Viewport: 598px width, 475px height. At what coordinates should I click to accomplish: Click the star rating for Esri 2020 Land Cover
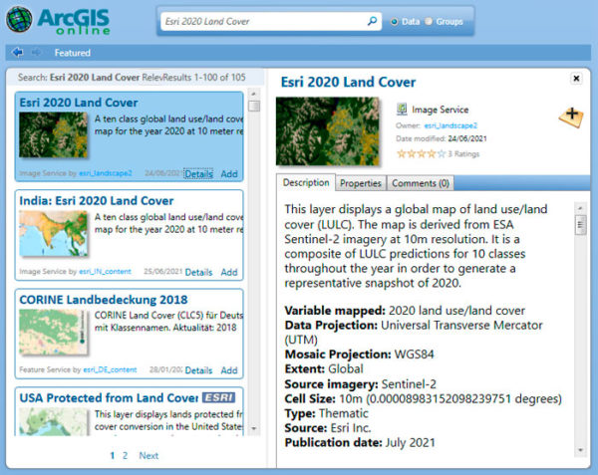point(421,154)
